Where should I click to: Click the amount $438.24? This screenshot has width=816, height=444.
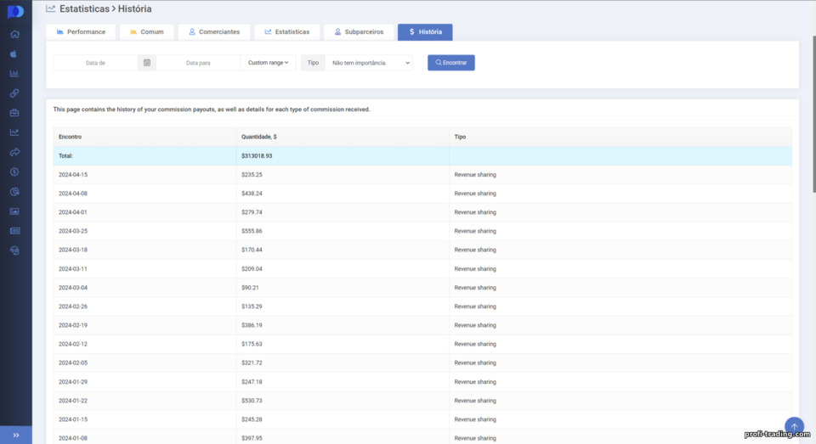tap(252, 194)
